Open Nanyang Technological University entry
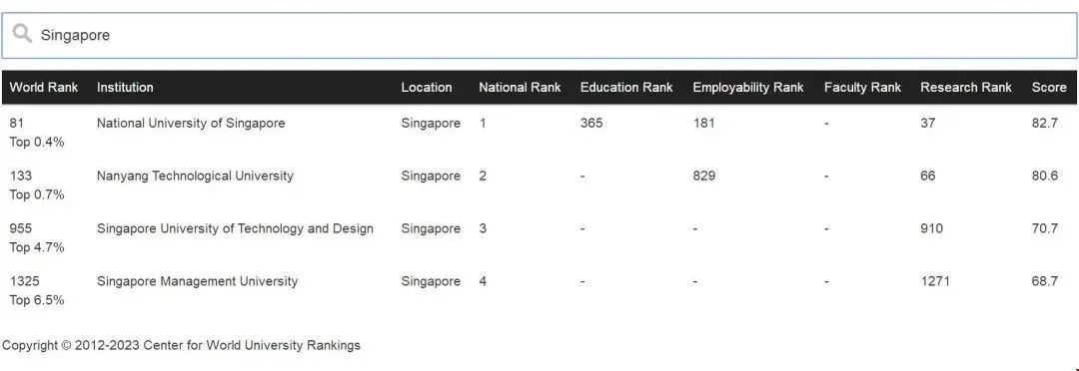Screen dimensions: 1079x371 click(195, 176)
